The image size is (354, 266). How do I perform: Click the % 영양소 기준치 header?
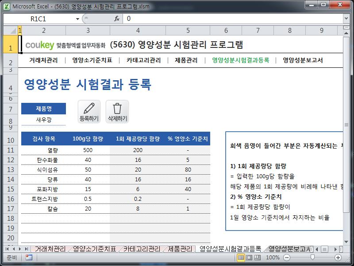click(x=188, y=139)
